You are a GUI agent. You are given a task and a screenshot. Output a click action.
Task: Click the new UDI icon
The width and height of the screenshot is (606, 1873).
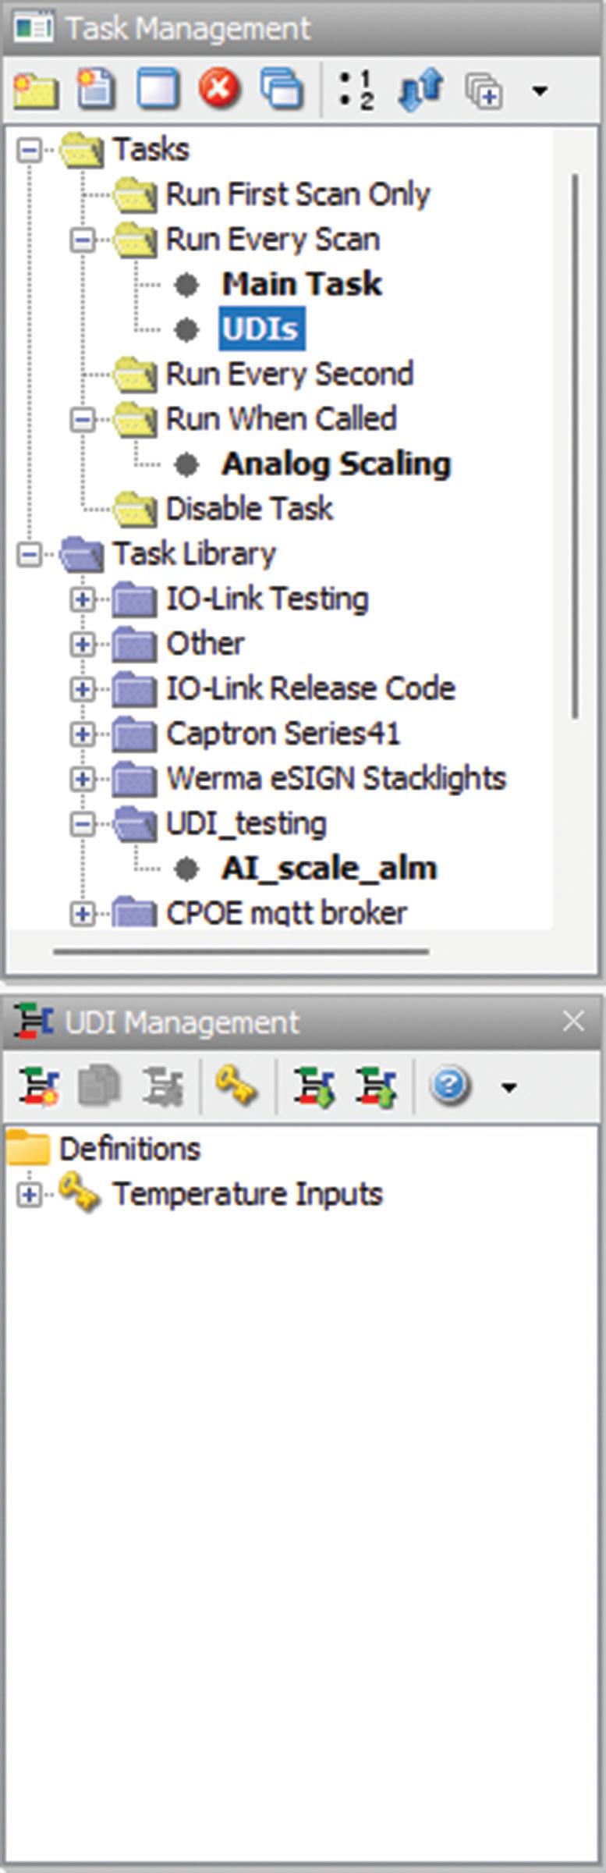click(37, 1086)
